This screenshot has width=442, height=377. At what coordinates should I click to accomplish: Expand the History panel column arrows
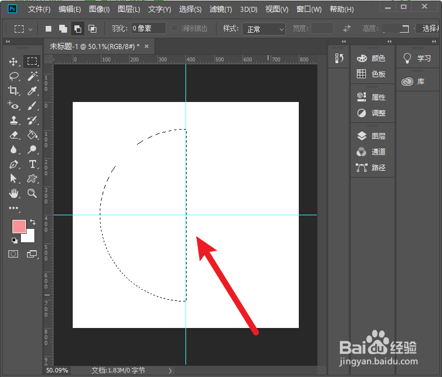pos(344,42)
